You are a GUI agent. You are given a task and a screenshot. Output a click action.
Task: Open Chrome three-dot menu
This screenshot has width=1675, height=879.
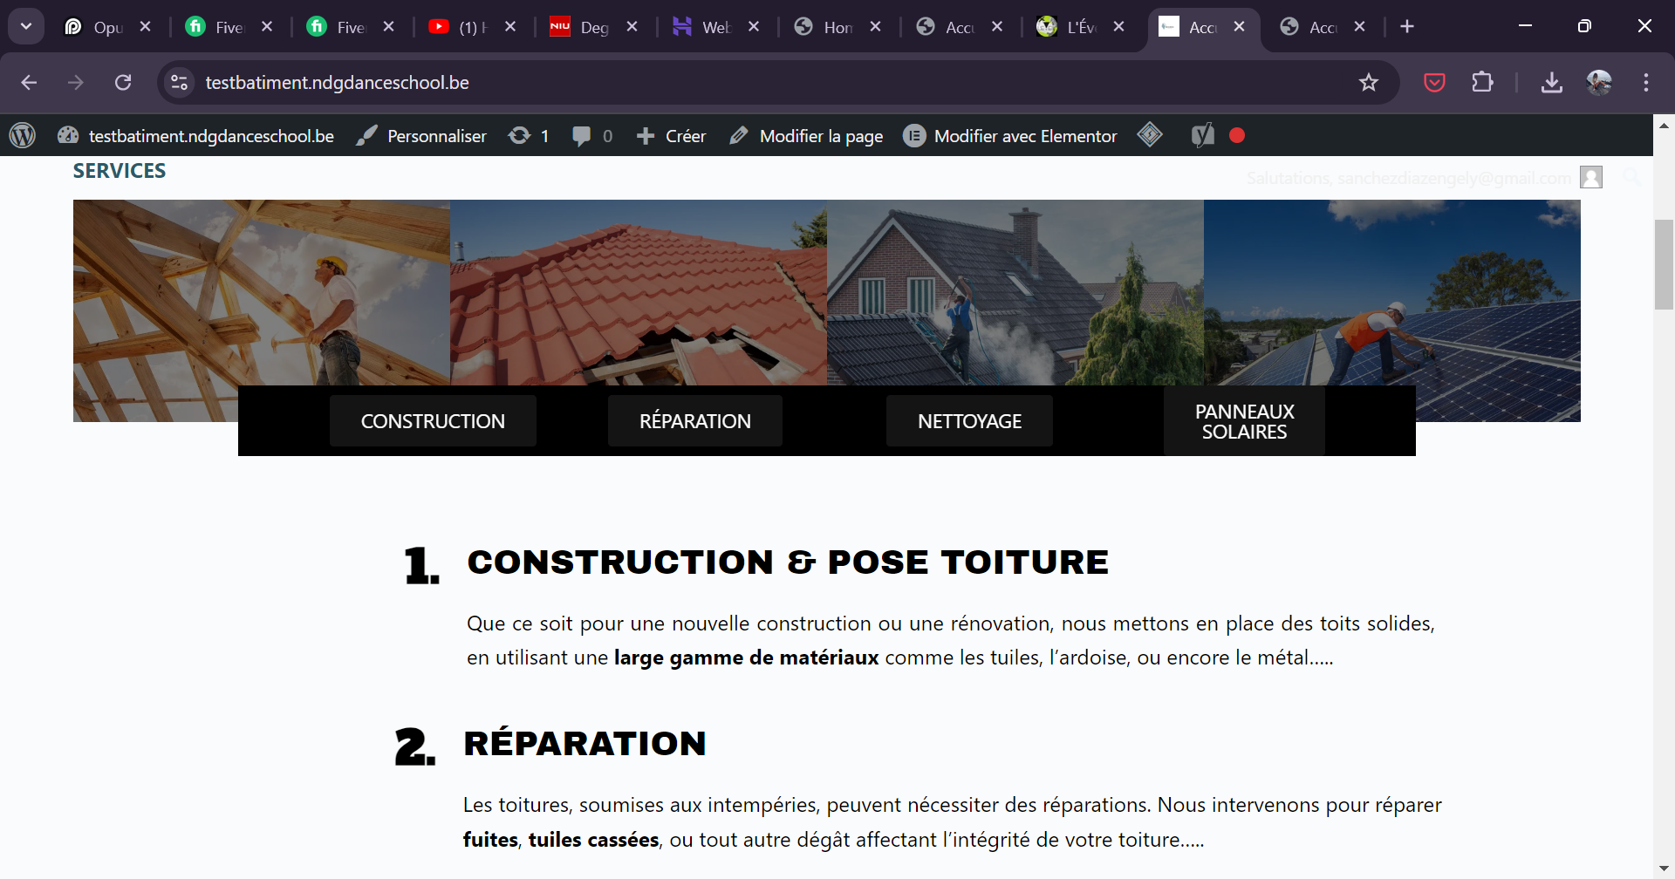tap(1645, 82)
